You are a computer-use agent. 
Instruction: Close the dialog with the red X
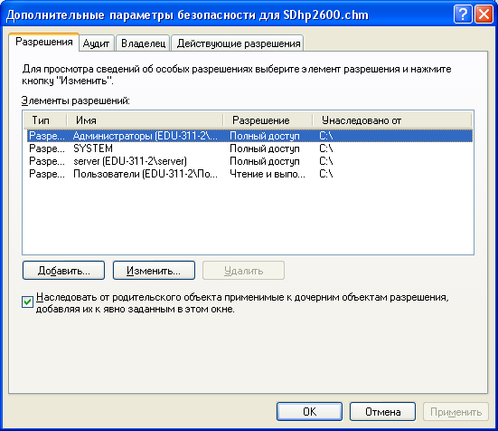coord(484,14)
